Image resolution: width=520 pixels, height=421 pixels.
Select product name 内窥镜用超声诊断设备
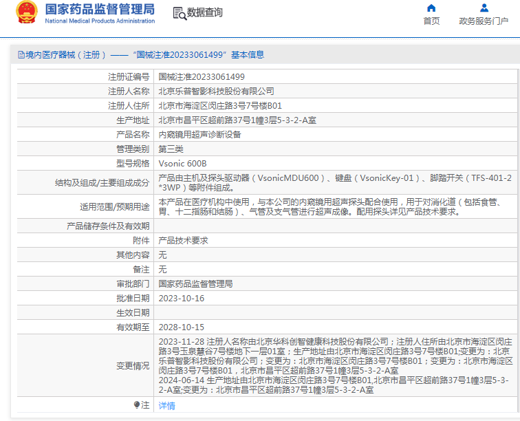coord(199,135)
